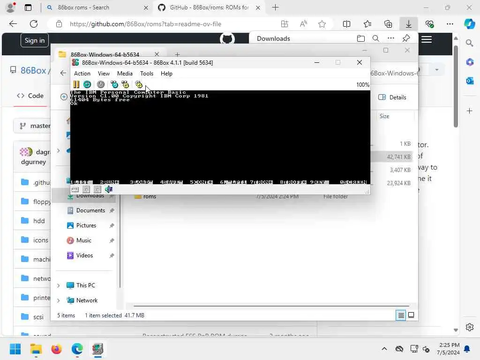Switch File Explorer to large icons layout
Screen dimensions: 480x360
(411, 315)
